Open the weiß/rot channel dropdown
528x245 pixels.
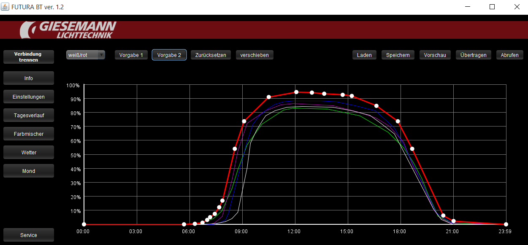tap(86, 55)
